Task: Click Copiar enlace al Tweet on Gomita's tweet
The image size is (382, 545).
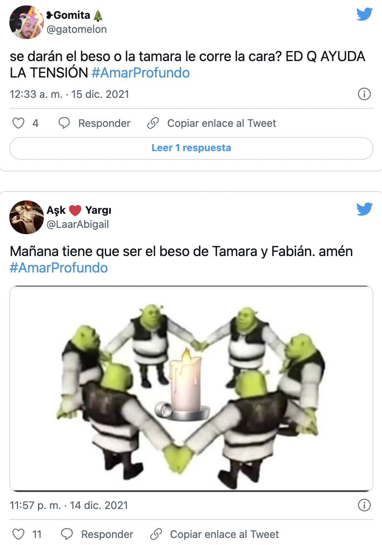Action: (x=222, y=123)
